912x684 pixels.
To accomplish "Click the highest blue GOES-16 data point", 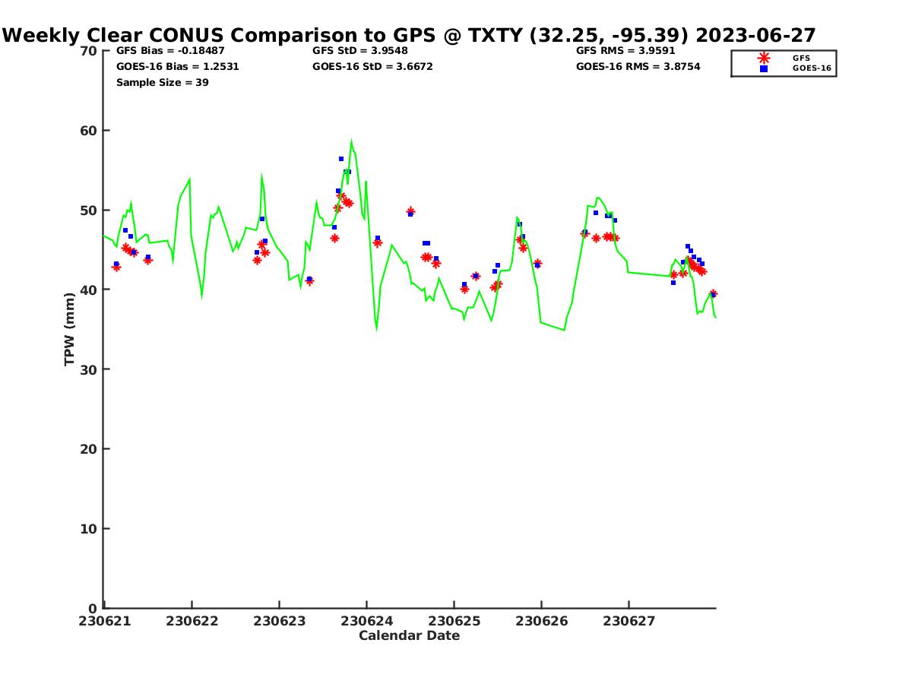I will [x=341, y=159].
